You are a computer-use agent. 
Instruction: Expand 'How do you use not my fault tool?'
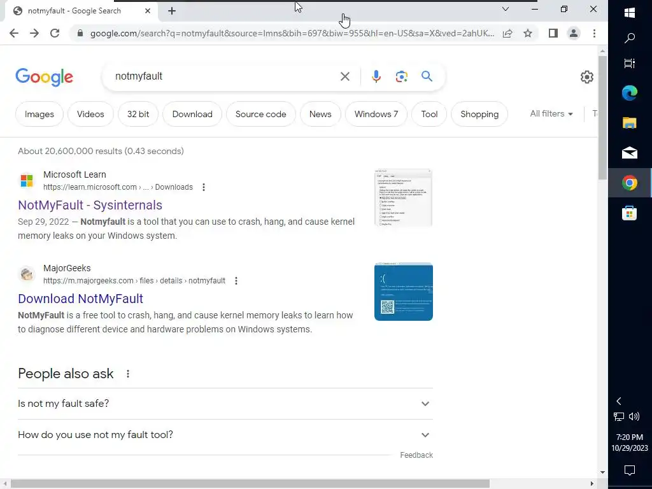coord(225,435)
